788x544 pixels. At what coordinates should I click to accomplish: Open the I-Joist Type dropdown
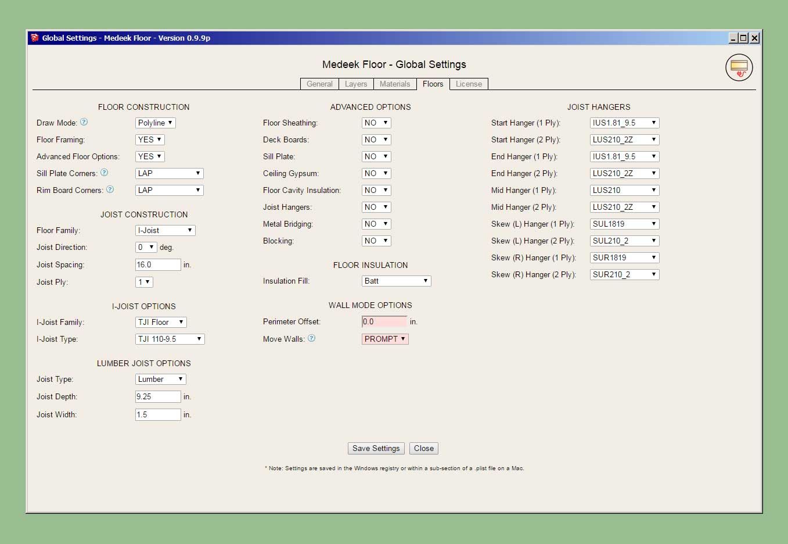(x=170, y=339)
